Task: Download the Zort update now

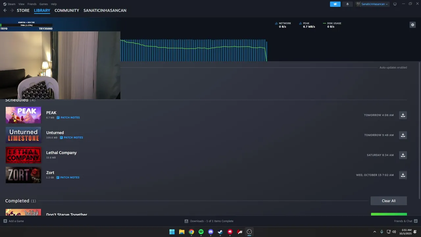Action: click(x=403, y=175)
